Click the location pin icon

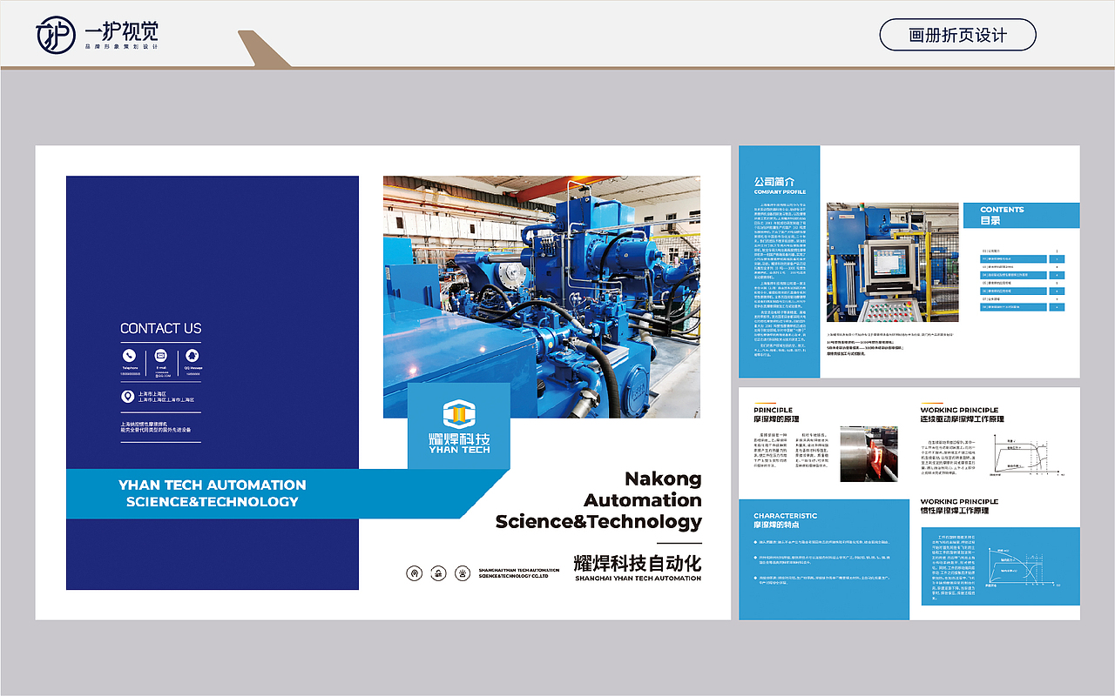(x=129, y=397)
